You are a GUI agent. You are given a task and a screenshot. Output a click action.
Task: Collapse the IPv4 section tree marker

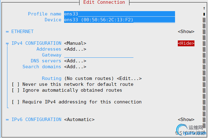pos(7,44)
